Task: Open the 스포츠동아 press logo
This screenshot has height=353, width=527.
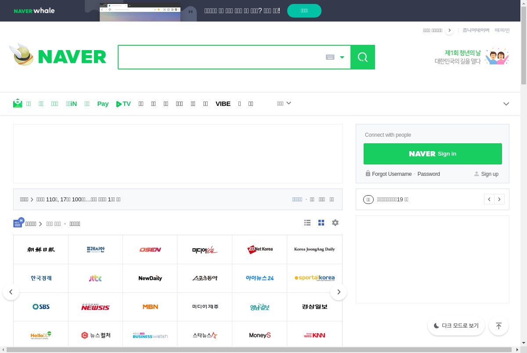Action: (x=205, y=278)
